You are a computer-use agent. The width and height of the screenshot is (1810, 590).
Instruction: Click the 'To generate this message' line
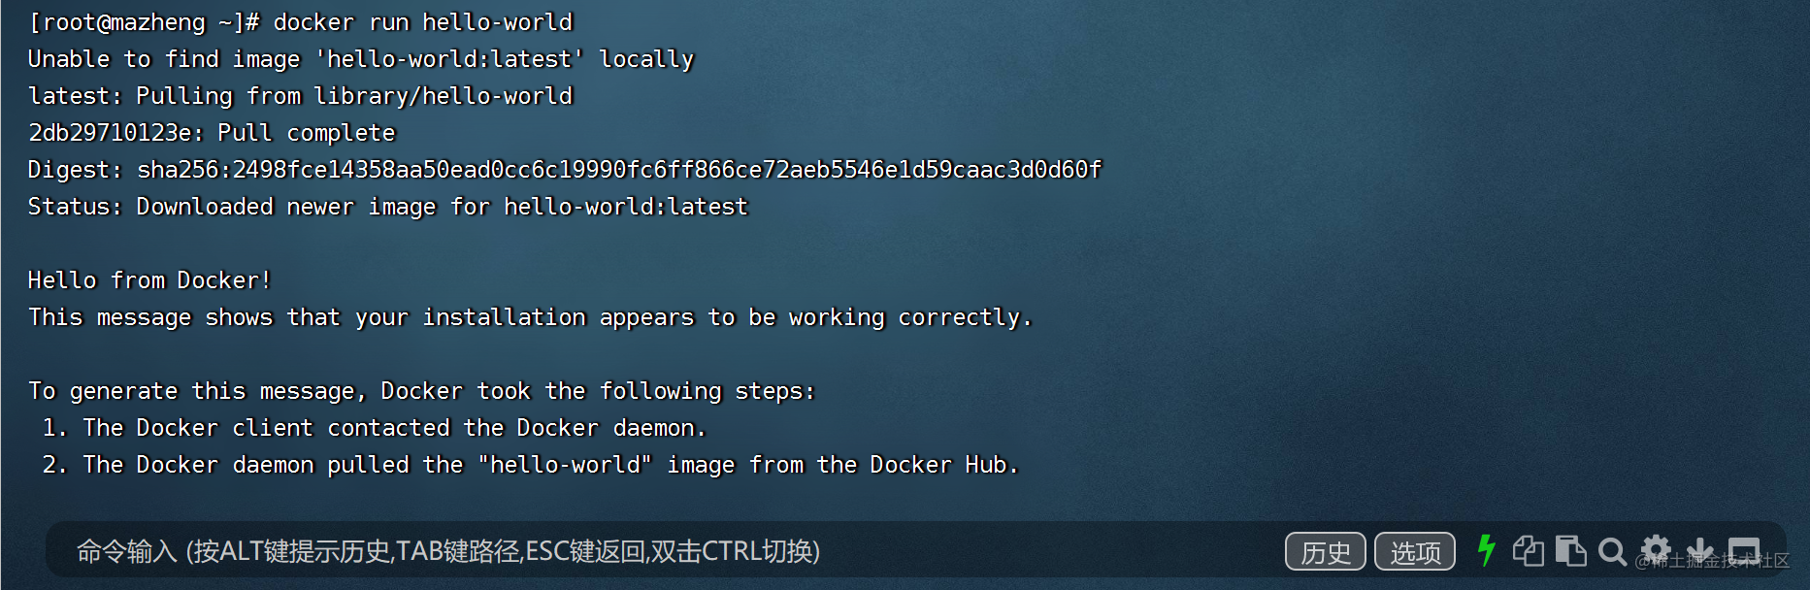pyautogui.click(x=421, y=391)
